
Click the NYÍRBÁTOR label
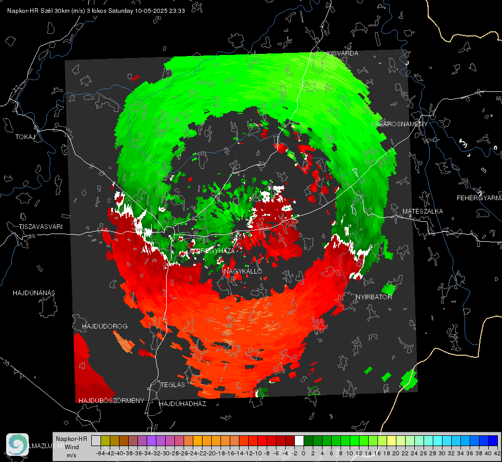(x=374, y=297)
